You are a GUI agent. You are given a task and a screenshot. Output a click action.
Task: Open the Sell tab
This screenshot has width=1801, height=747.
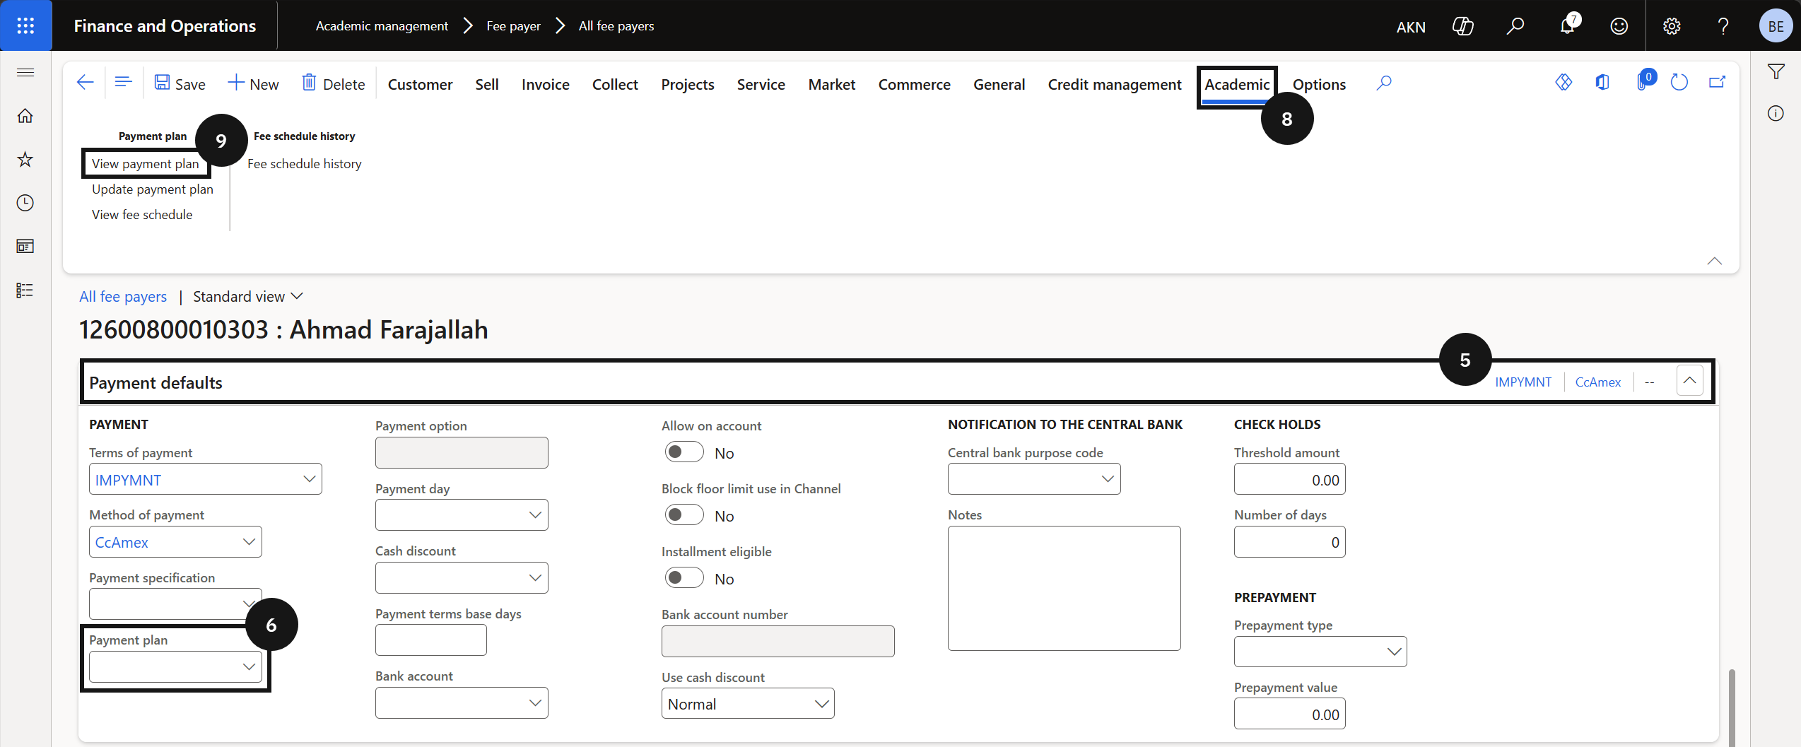pos(487,85)
